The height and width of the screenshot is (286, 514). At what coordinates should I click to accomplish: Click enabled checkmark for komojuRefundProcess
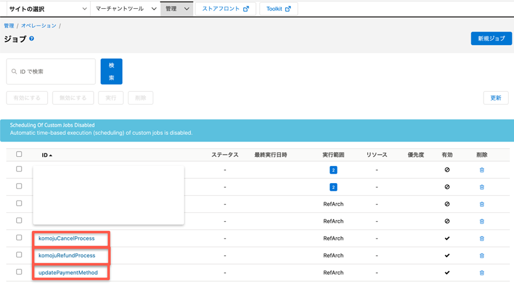tap(447, 256)
